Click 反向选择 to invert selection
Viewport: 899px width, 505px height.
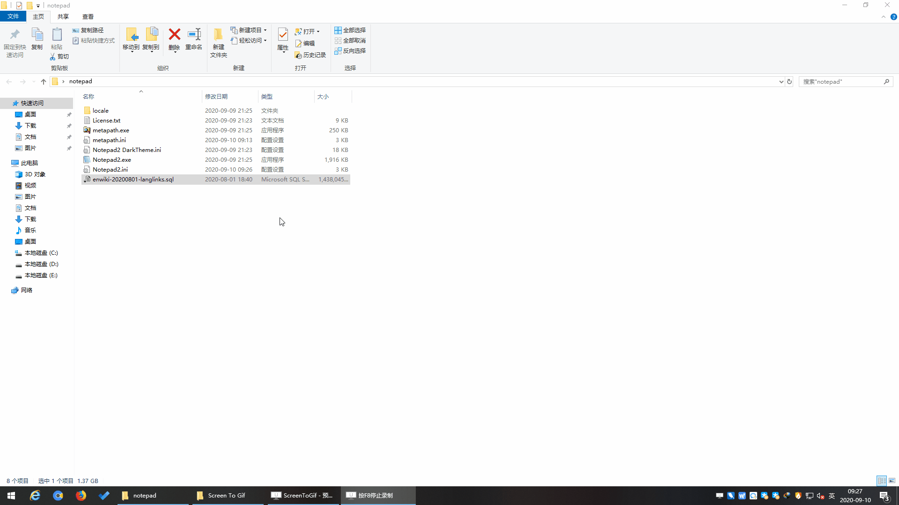[350, 50]
